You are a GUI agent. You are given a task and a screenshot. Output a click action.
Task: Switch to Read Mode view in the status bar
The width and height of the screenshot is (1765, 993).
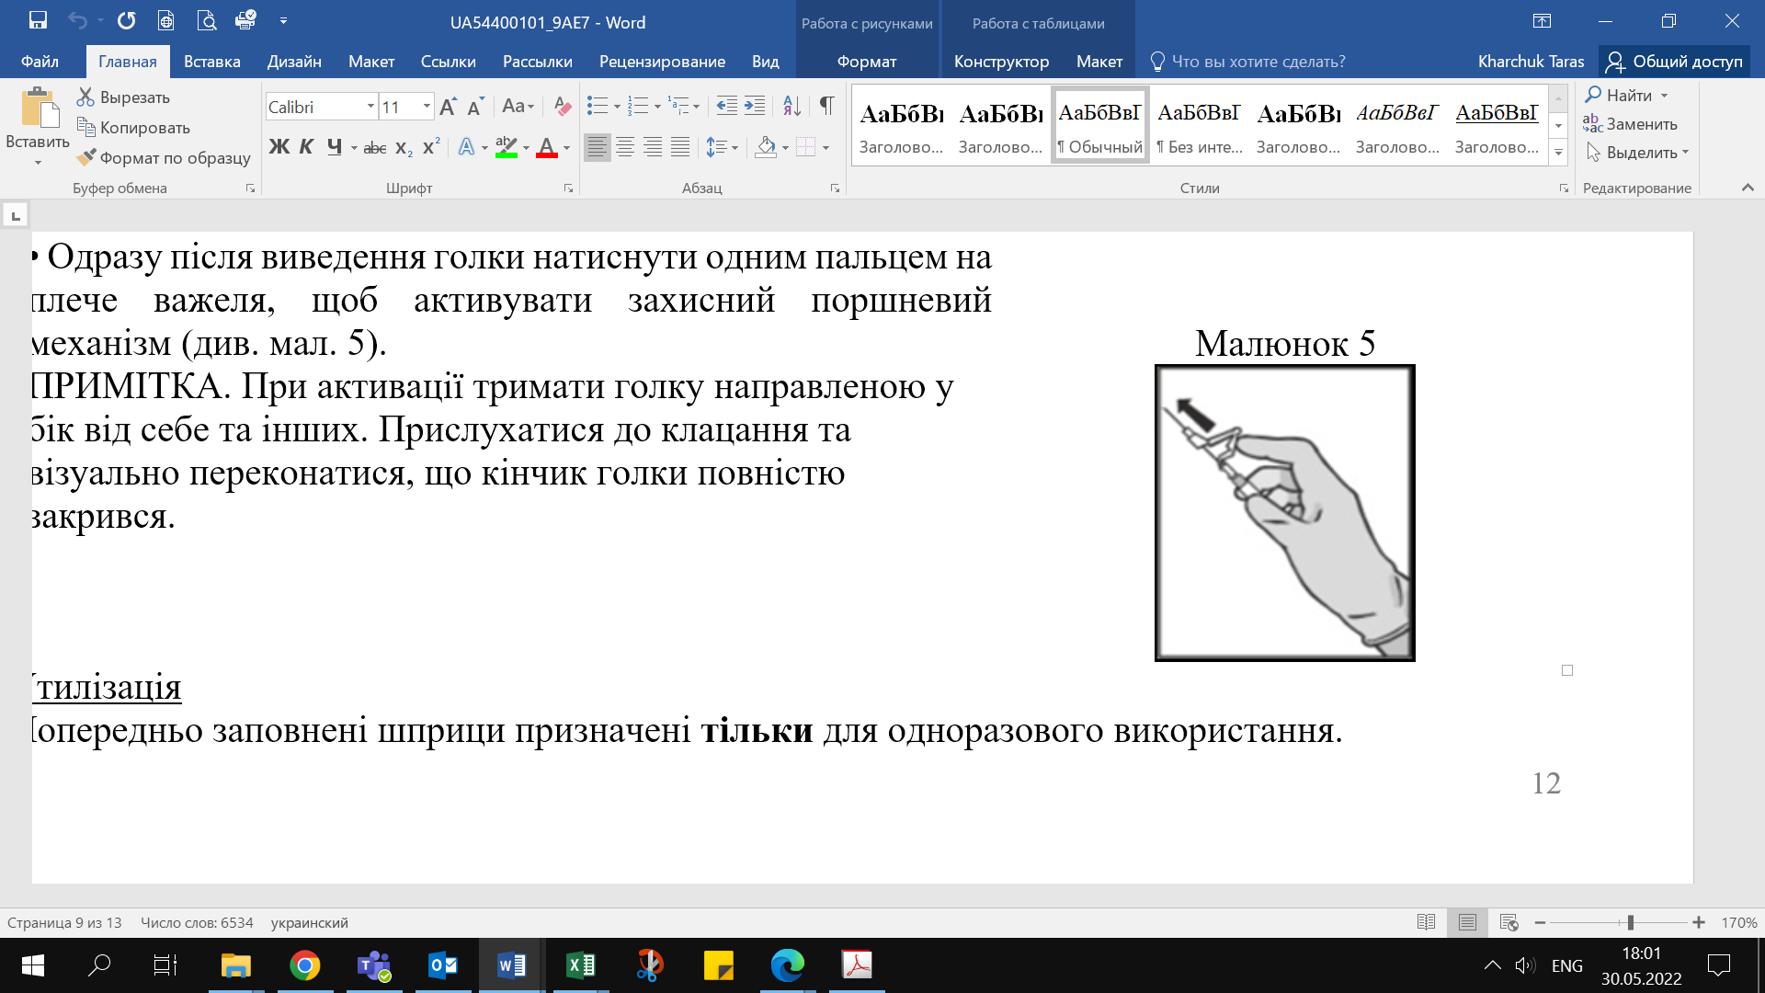coord(1426,922)
